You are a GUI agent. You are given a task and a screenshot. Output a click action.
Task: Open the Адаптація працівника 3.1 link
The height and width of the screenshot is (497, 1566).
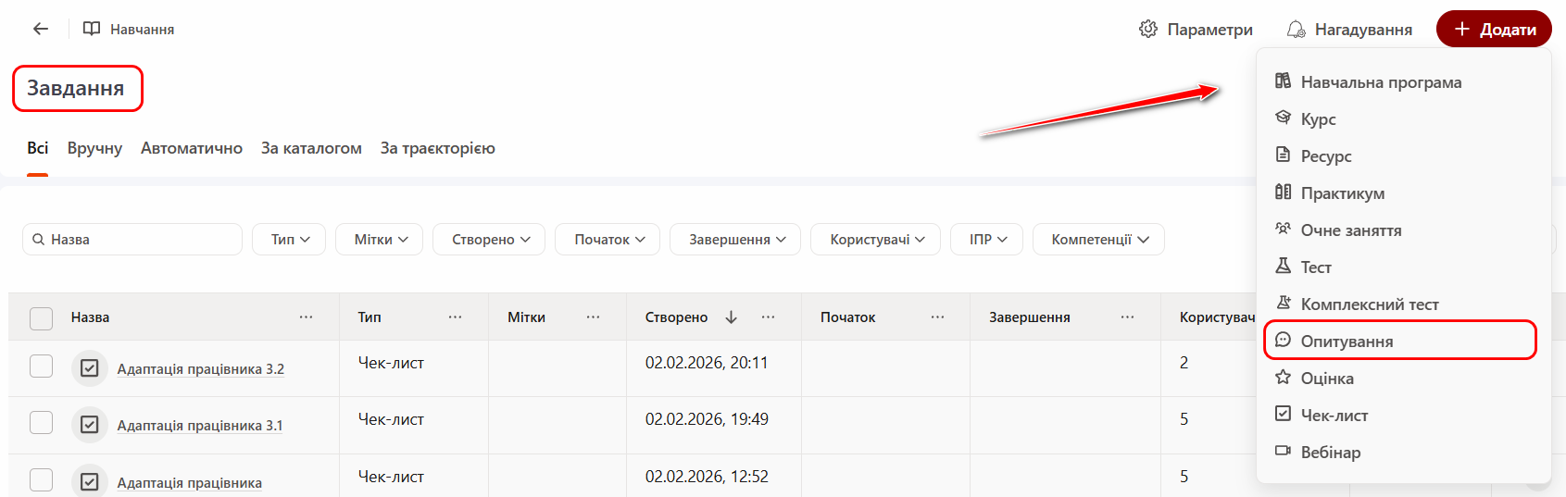point(199,426)
